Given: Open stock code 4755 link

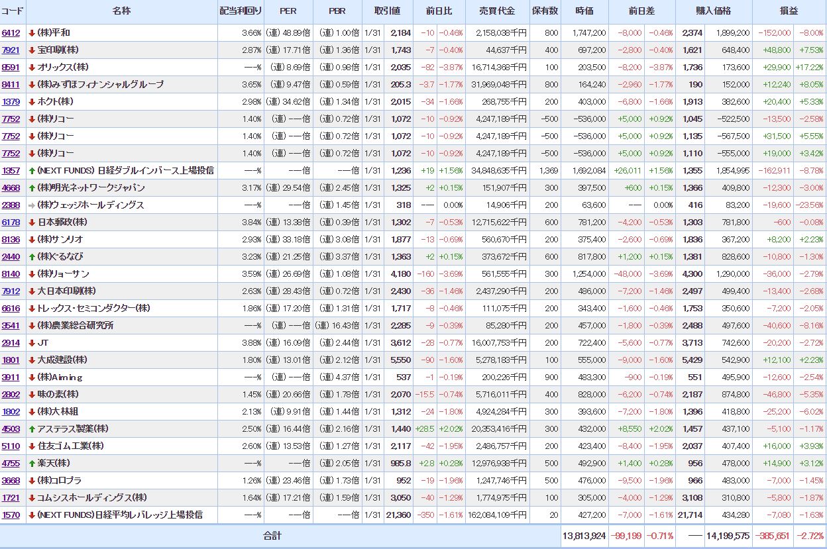Looking at the screenshot, I should [x=11, y=464].
